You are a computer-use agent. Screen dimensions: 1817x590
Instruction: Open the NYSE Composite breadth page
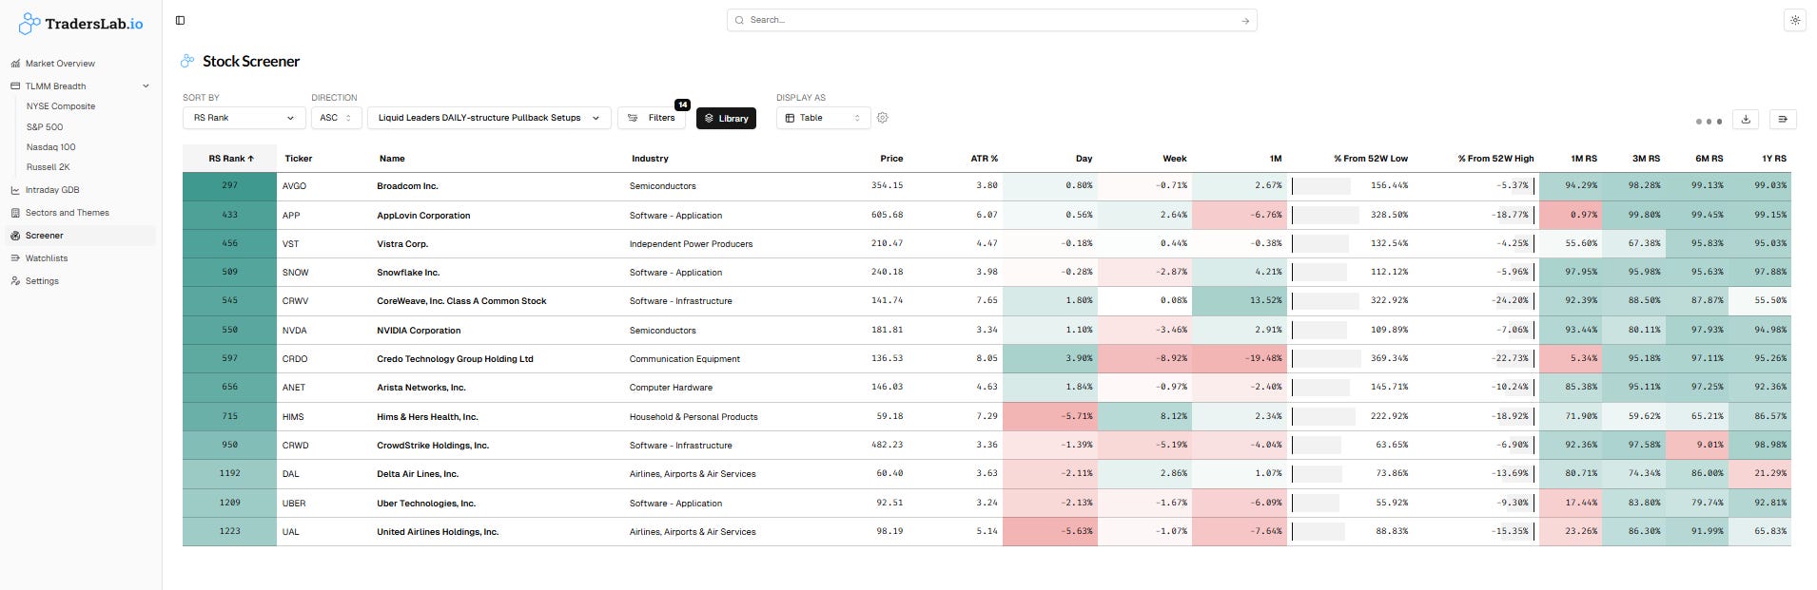pos(61,106)
